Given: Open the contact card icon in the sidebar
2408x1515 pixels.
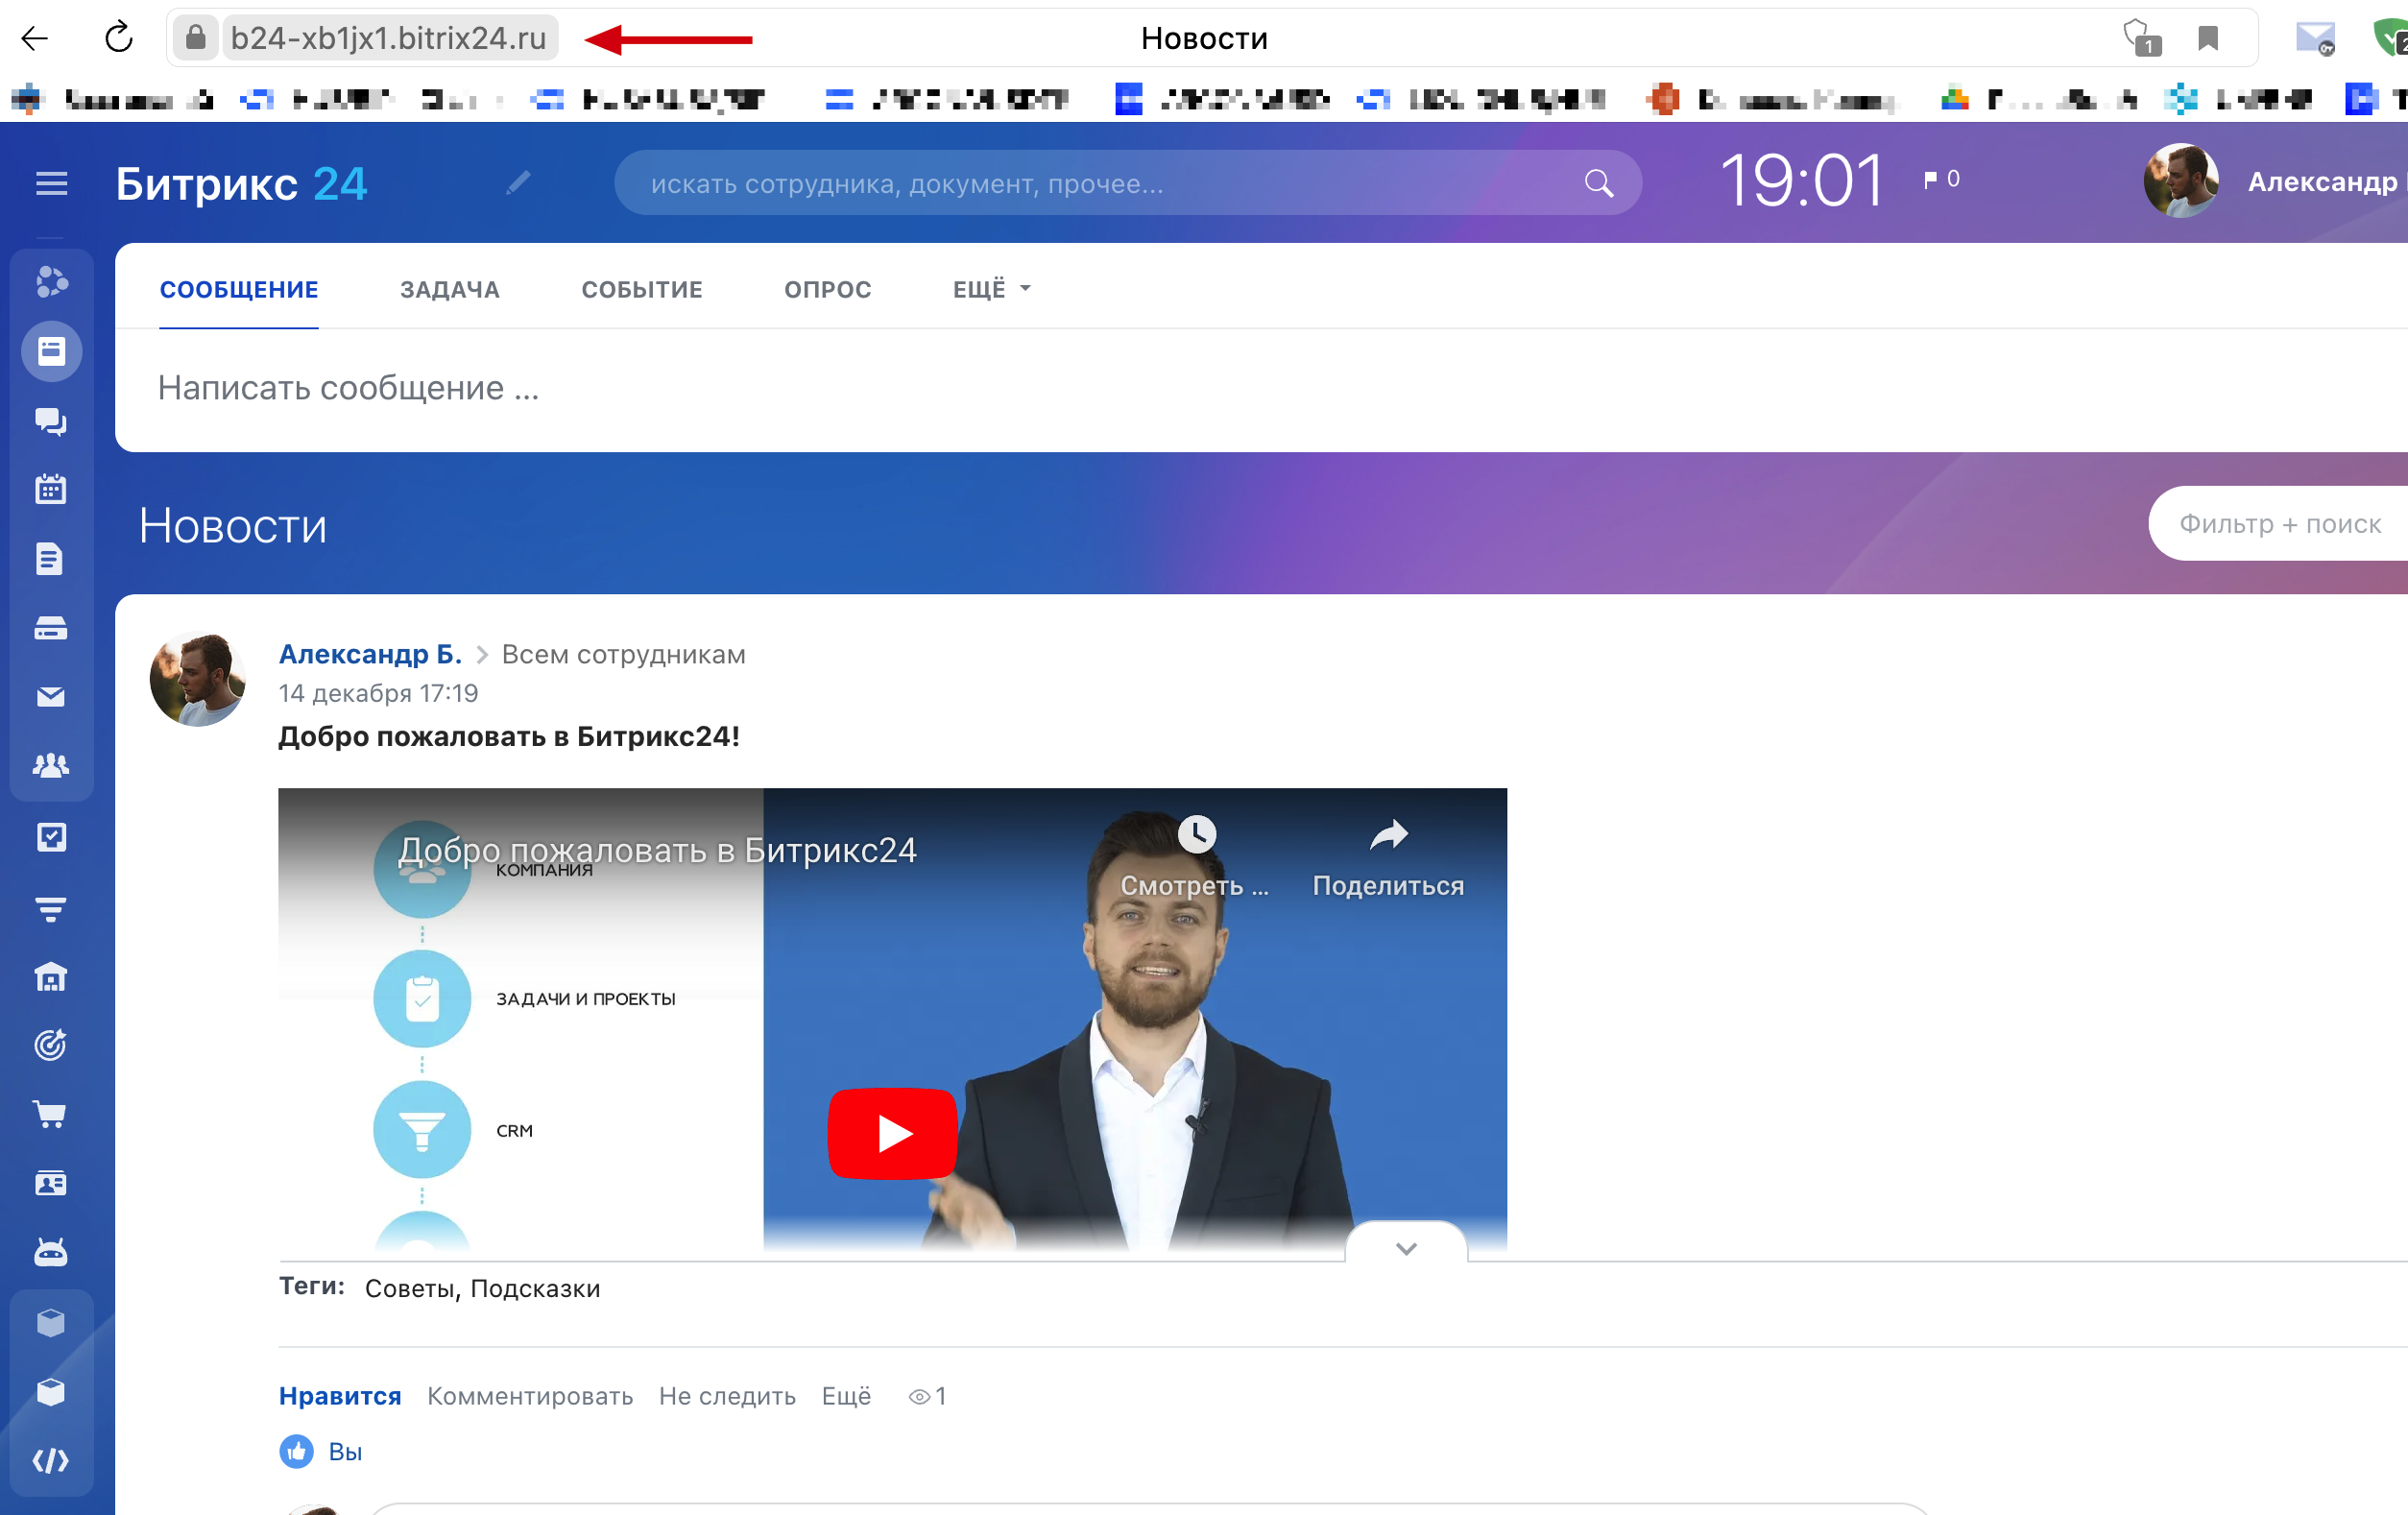Looking at the screenshot, I should click(x=51, y=1183).
